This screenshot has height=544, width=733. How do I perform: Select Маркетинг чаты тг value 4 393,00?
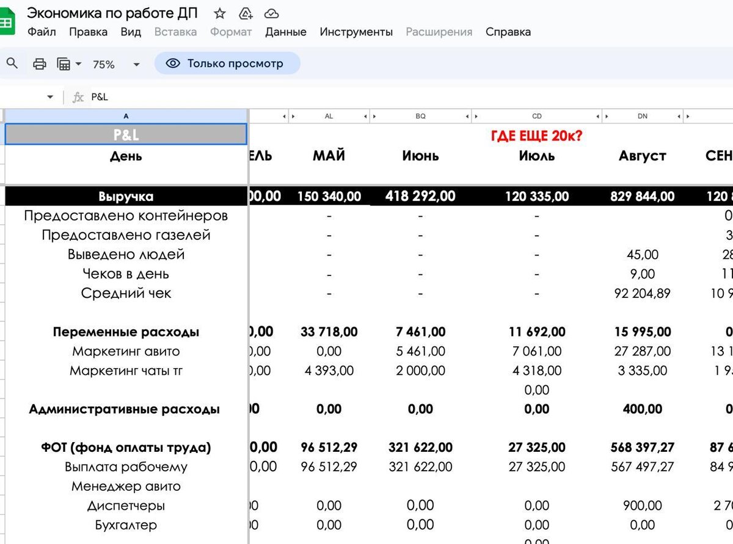point(329,371)
